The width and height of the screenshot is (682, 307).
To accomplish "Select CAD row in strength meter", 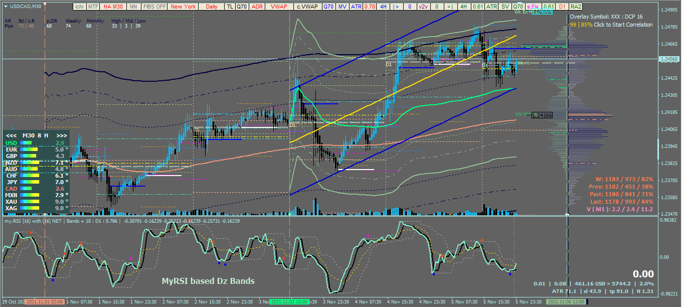I will [36, 189].
